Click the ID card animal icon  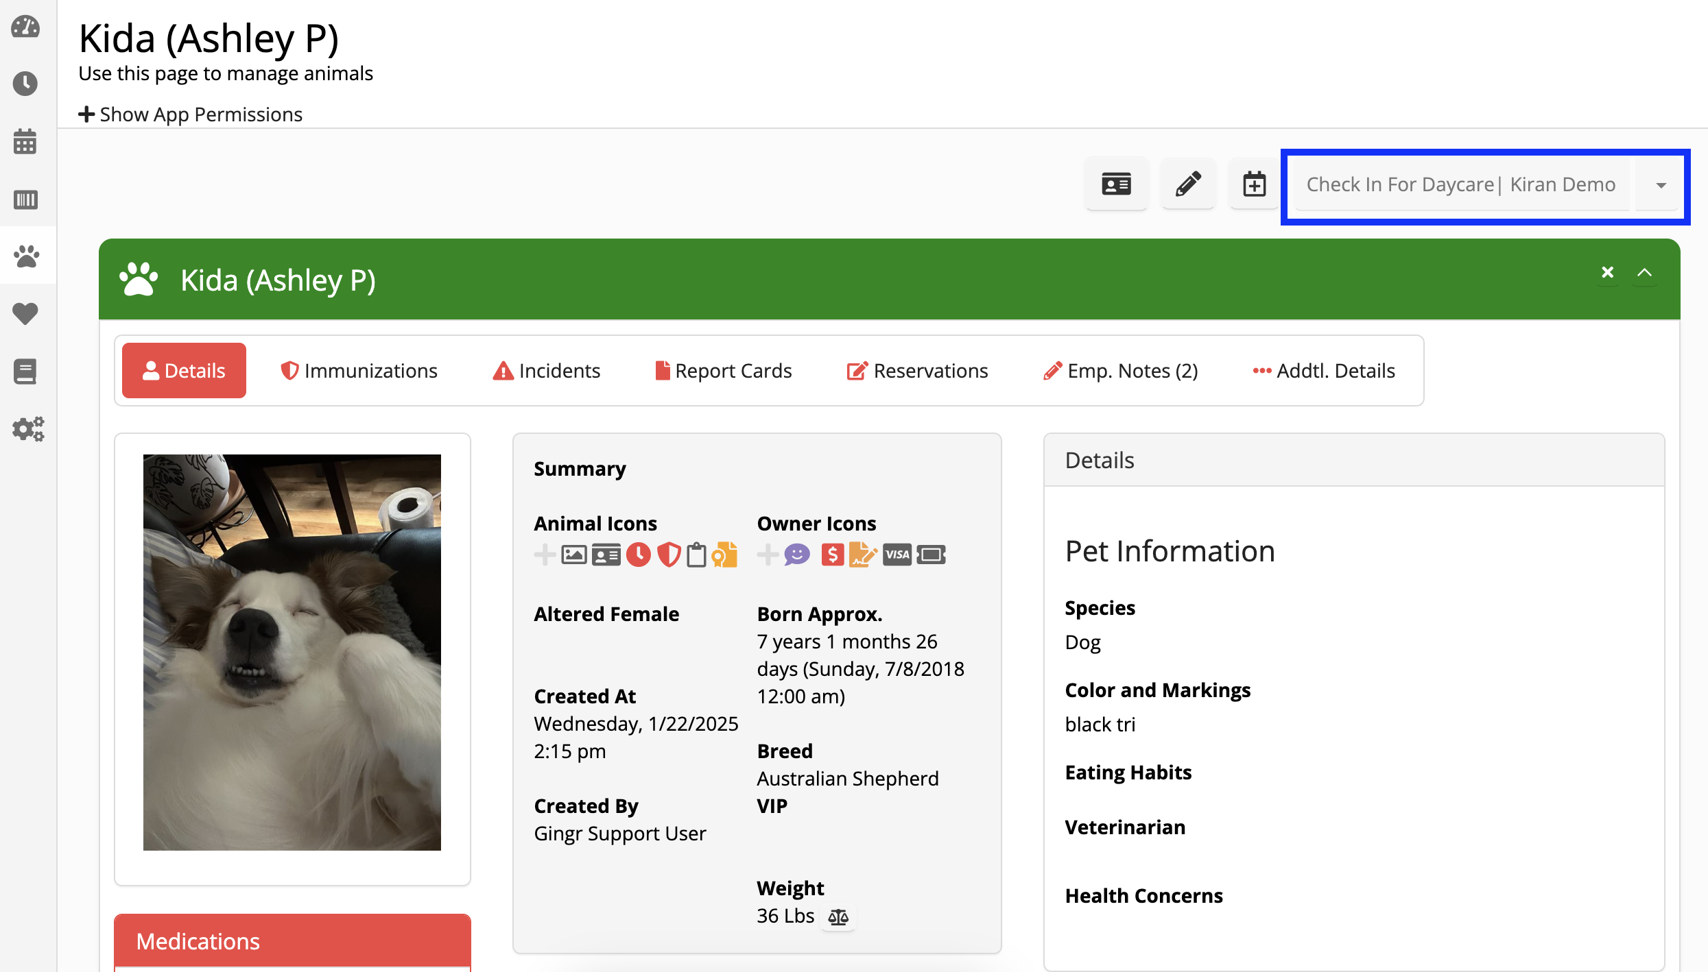pyautogui.click(x=606, y=555)
